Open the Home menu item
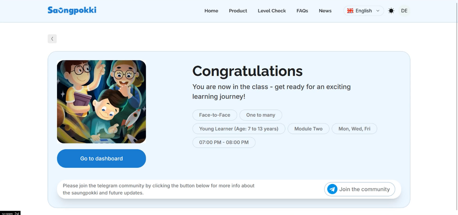 (211, 11)
